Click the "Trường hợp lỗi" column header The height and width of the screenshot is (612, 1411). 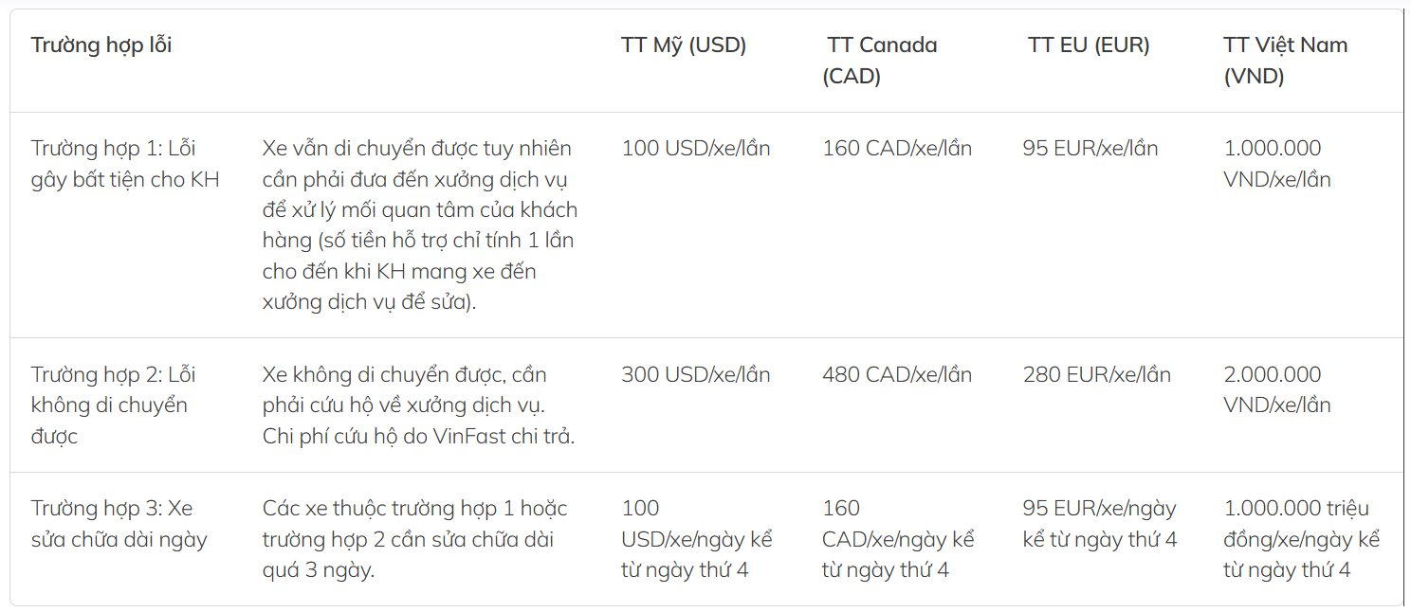101,45
